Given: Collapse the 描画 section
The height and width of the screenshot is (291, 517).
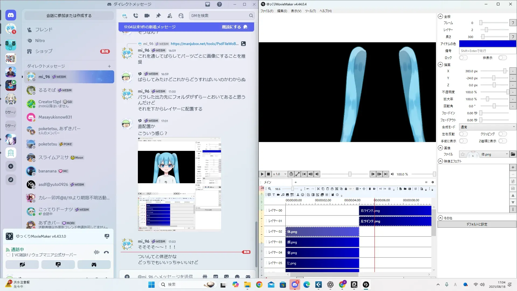Looking at the screenshot, I should (x=440, y=65).
